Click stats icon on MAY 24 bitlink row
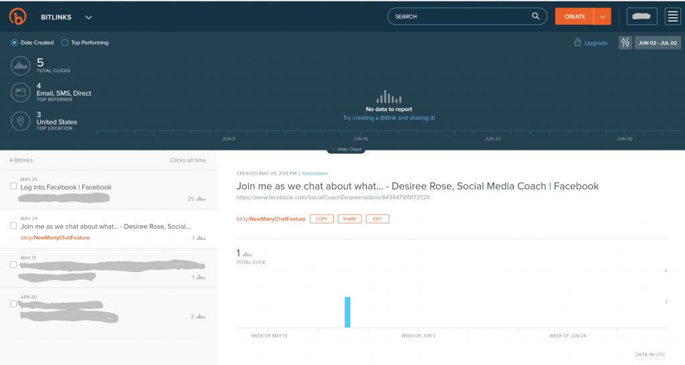This screenshot has height=365, width=685. 201,238
